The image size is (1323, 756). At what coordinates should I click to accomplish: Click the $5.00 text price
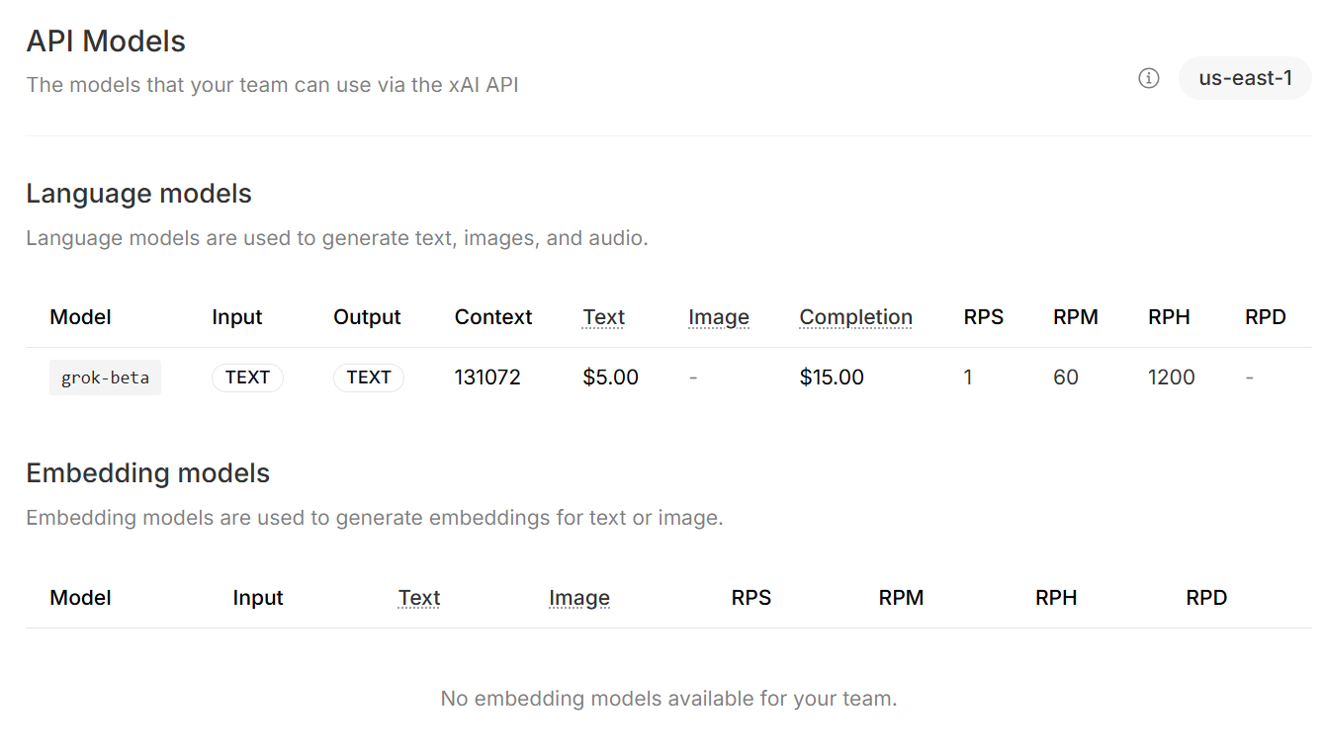[611, 378]
